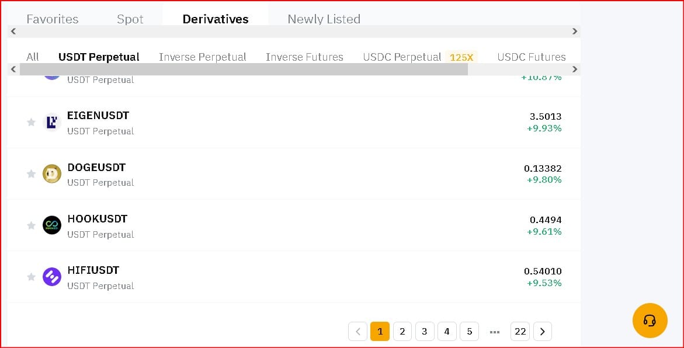Screen dimensions: 684x348
Task: Click the gray horizontal scrollbar thumb
Action: [x=244, y=69]
